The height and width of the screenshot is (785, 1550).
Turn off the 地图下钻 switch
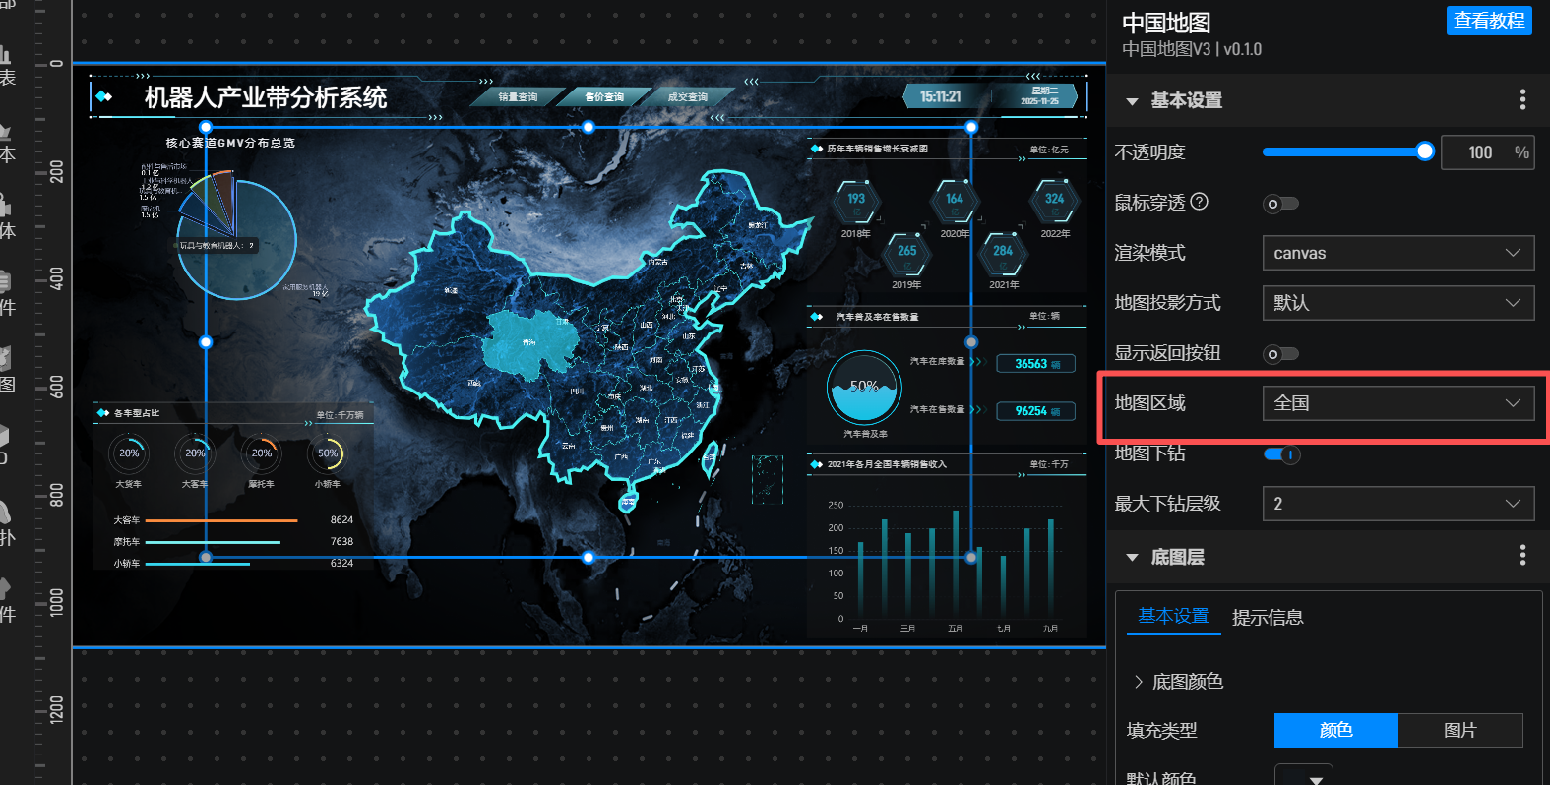[1281, 454]
